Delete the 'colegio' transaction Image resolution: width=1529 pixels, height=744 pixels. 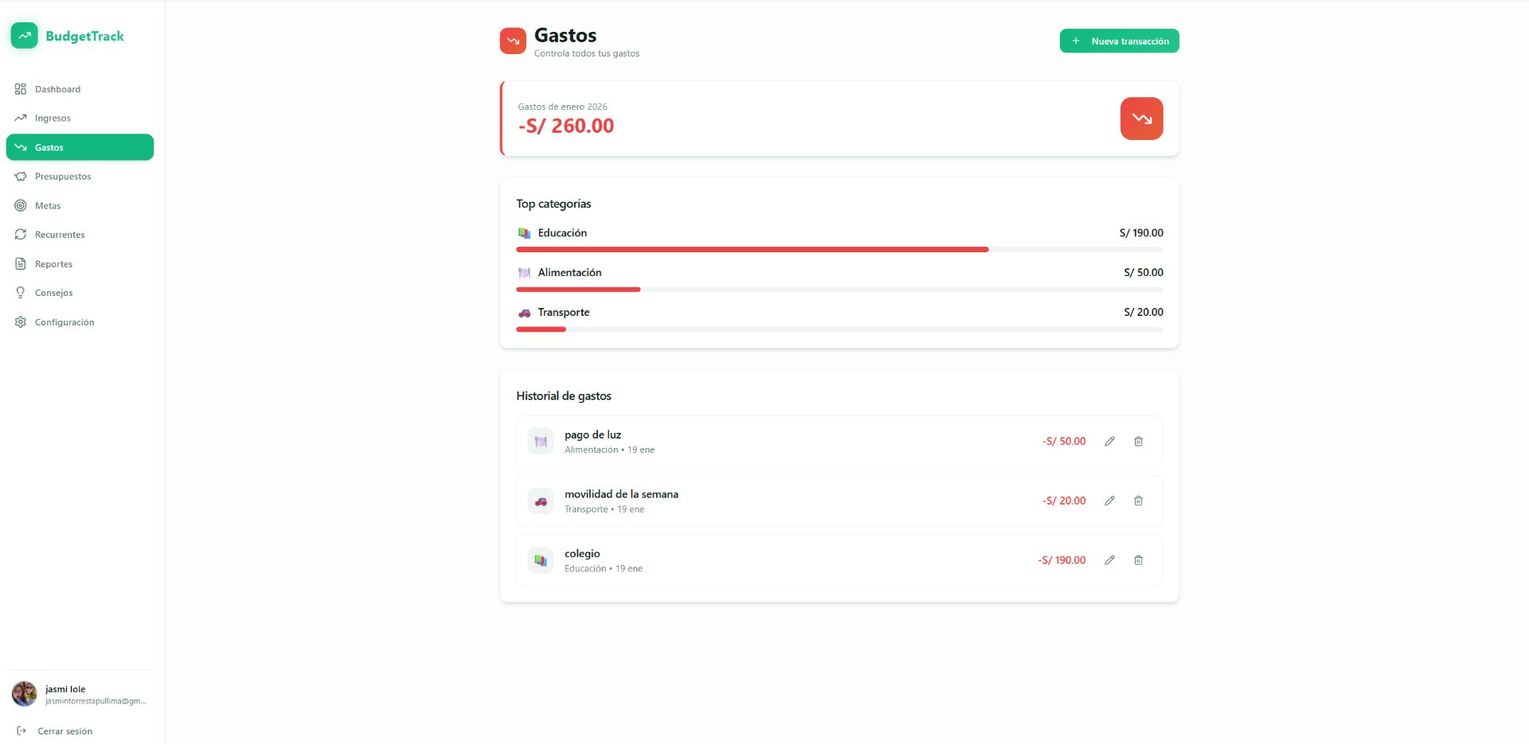[1138, 560]
